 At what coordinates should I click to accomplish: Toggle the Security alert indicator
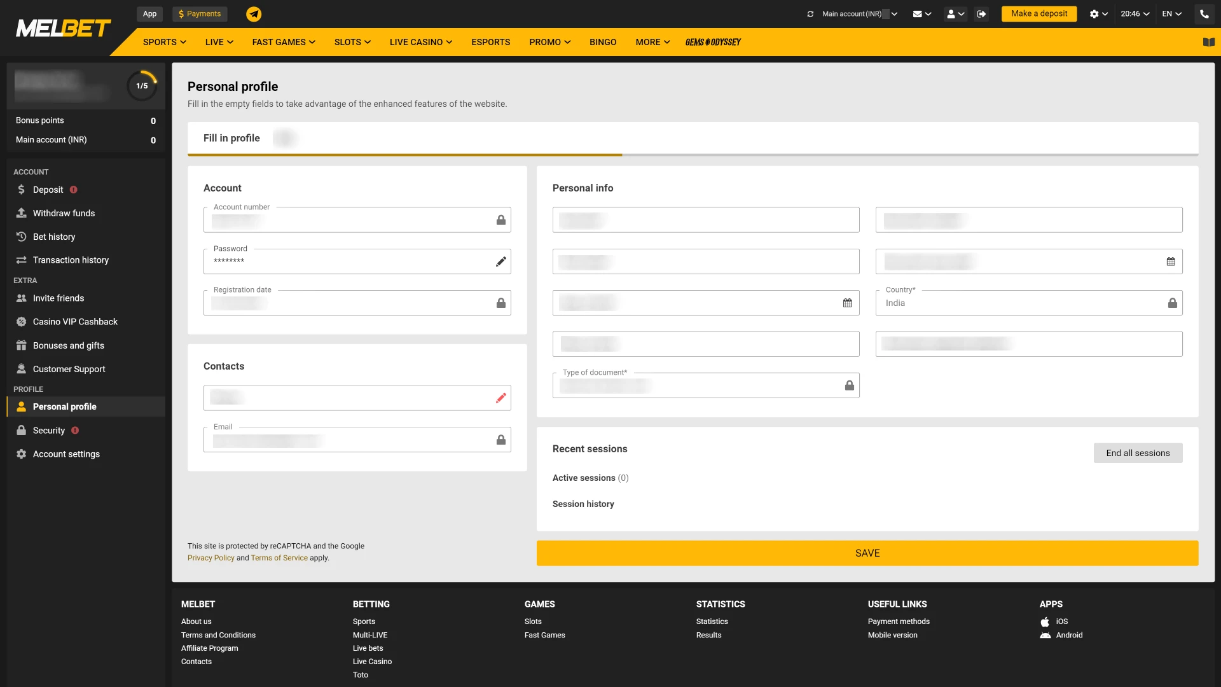tap(74, 430)
